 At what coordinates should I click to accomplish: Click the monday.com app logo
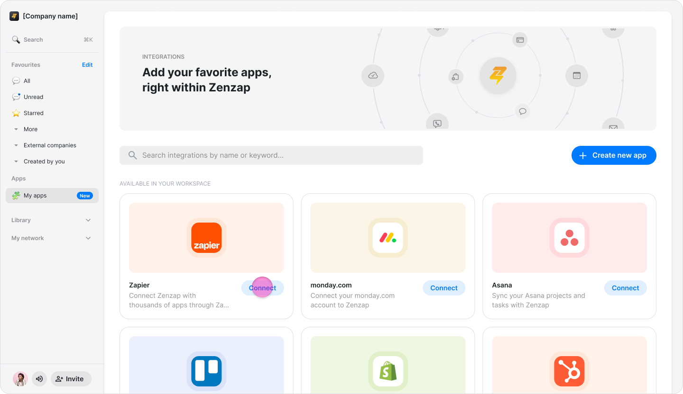pos(388,238)
